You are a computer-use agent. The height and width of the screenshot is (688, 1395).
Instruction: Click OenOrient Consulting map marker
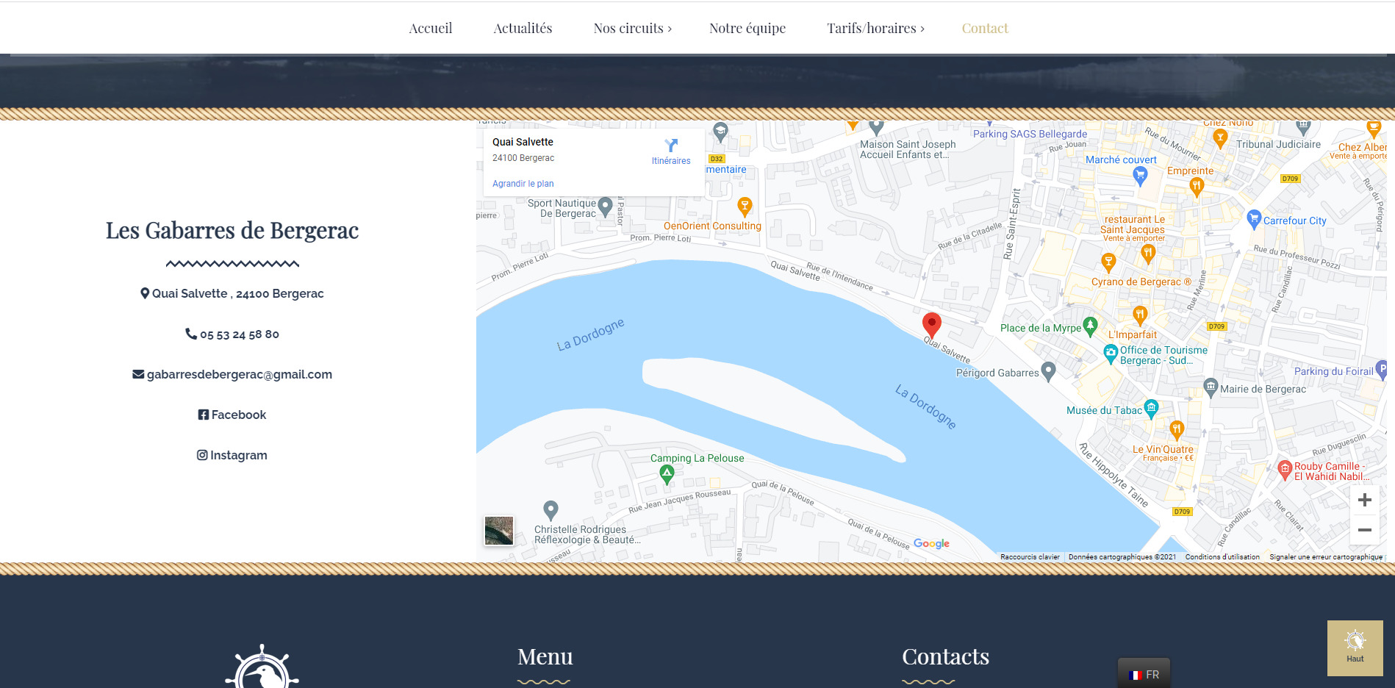click(x=745, y=207)
